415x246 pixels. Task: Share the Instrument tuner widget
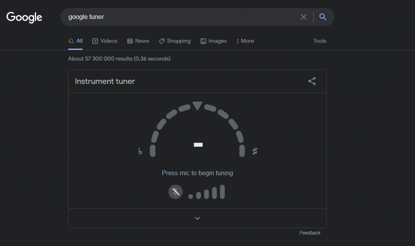pos(312,81)
